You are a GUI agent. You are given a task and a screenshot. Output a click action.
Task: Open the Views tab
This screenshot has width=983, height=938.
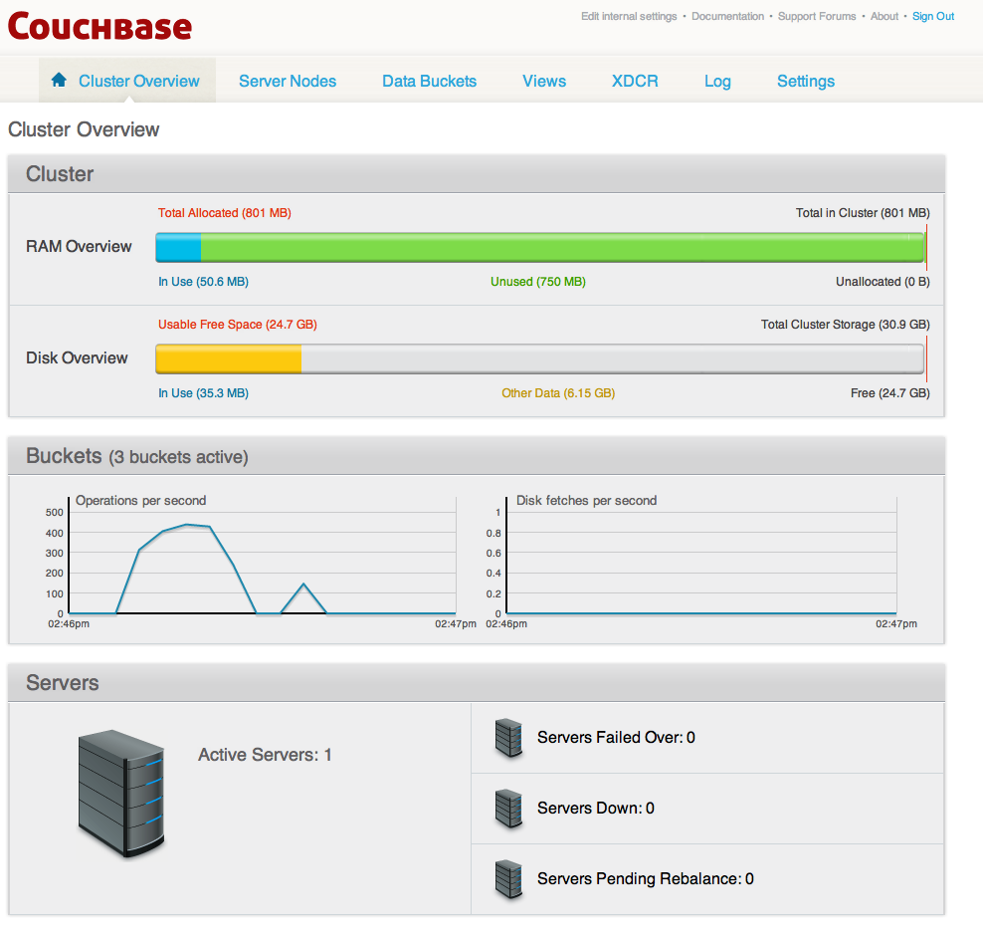point(544,81)
